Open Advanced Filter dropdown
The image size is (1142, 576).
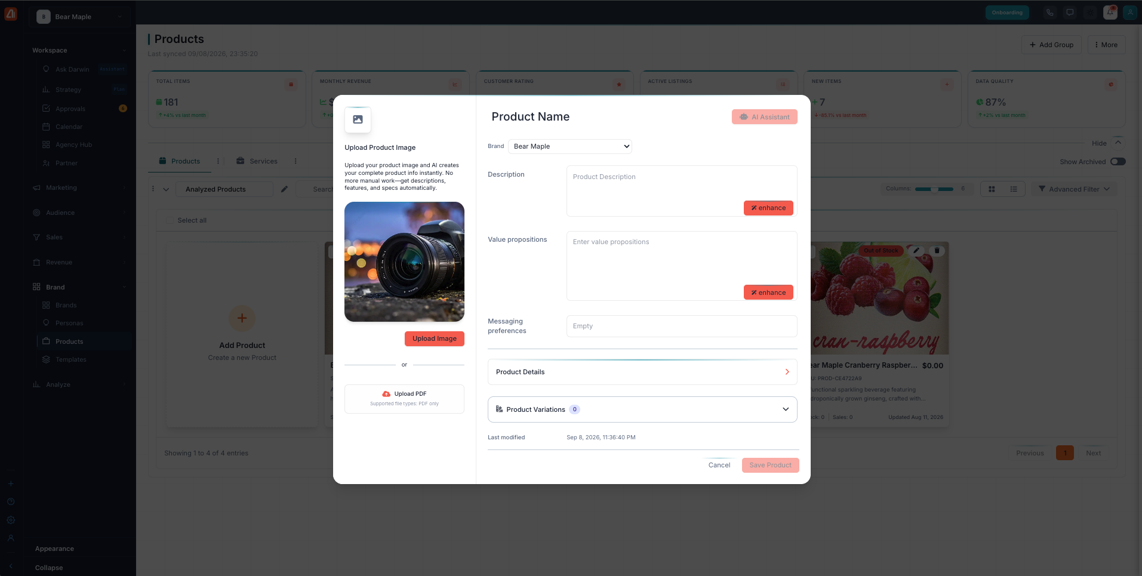click(1074, 189)
